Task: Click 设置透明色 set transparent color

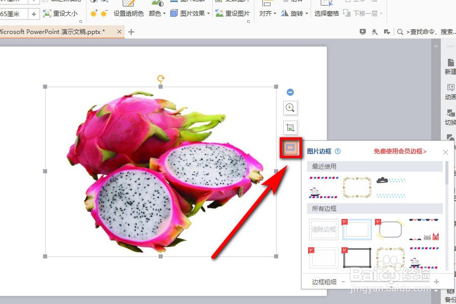Action: pyautogui.click(x=128, y=13)
